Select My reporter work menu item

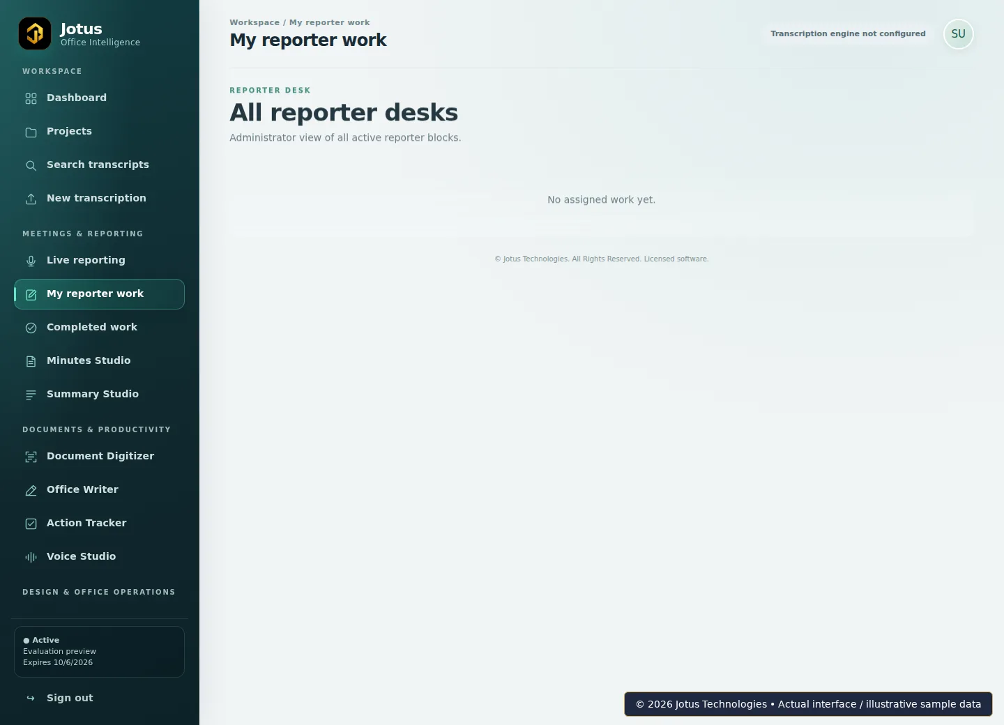click(x=99, y=294)
